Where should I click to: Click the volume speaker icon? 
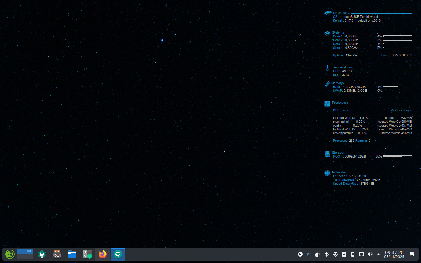click(370, 254)
